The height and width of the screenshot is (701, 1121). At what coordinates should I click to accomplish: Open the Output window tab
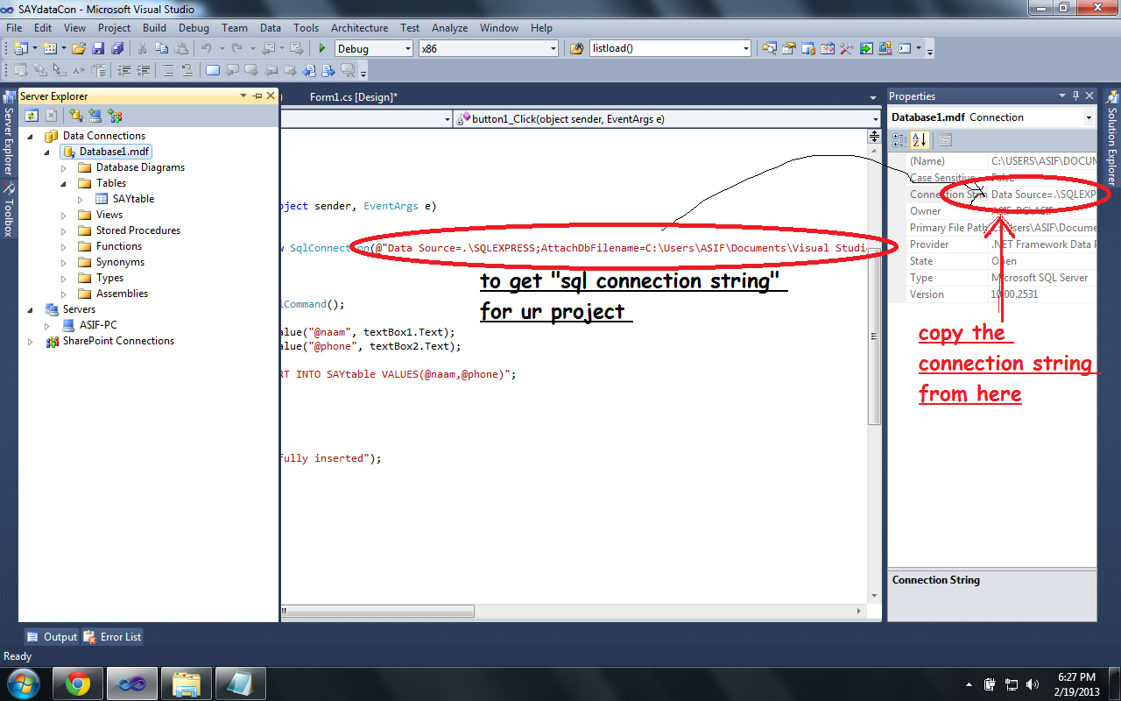point(52,637)
